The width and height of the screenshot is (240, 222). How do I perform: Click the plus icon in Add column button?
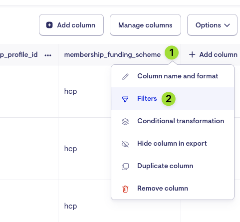pyautogui.click(x=49, y=25)
